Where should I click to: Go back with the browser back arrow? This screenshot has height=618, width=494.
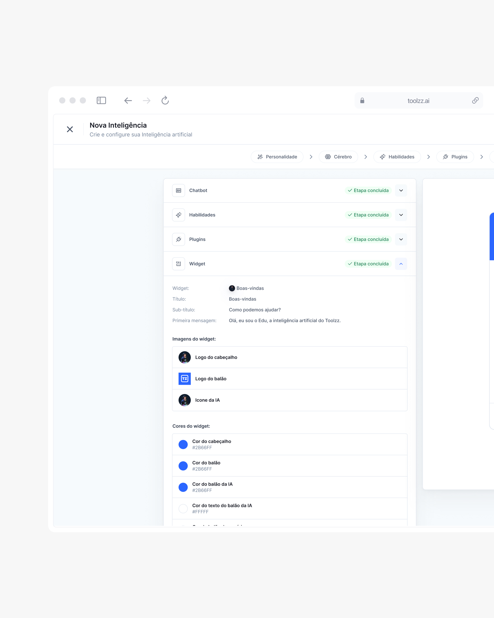pos(128,100)
